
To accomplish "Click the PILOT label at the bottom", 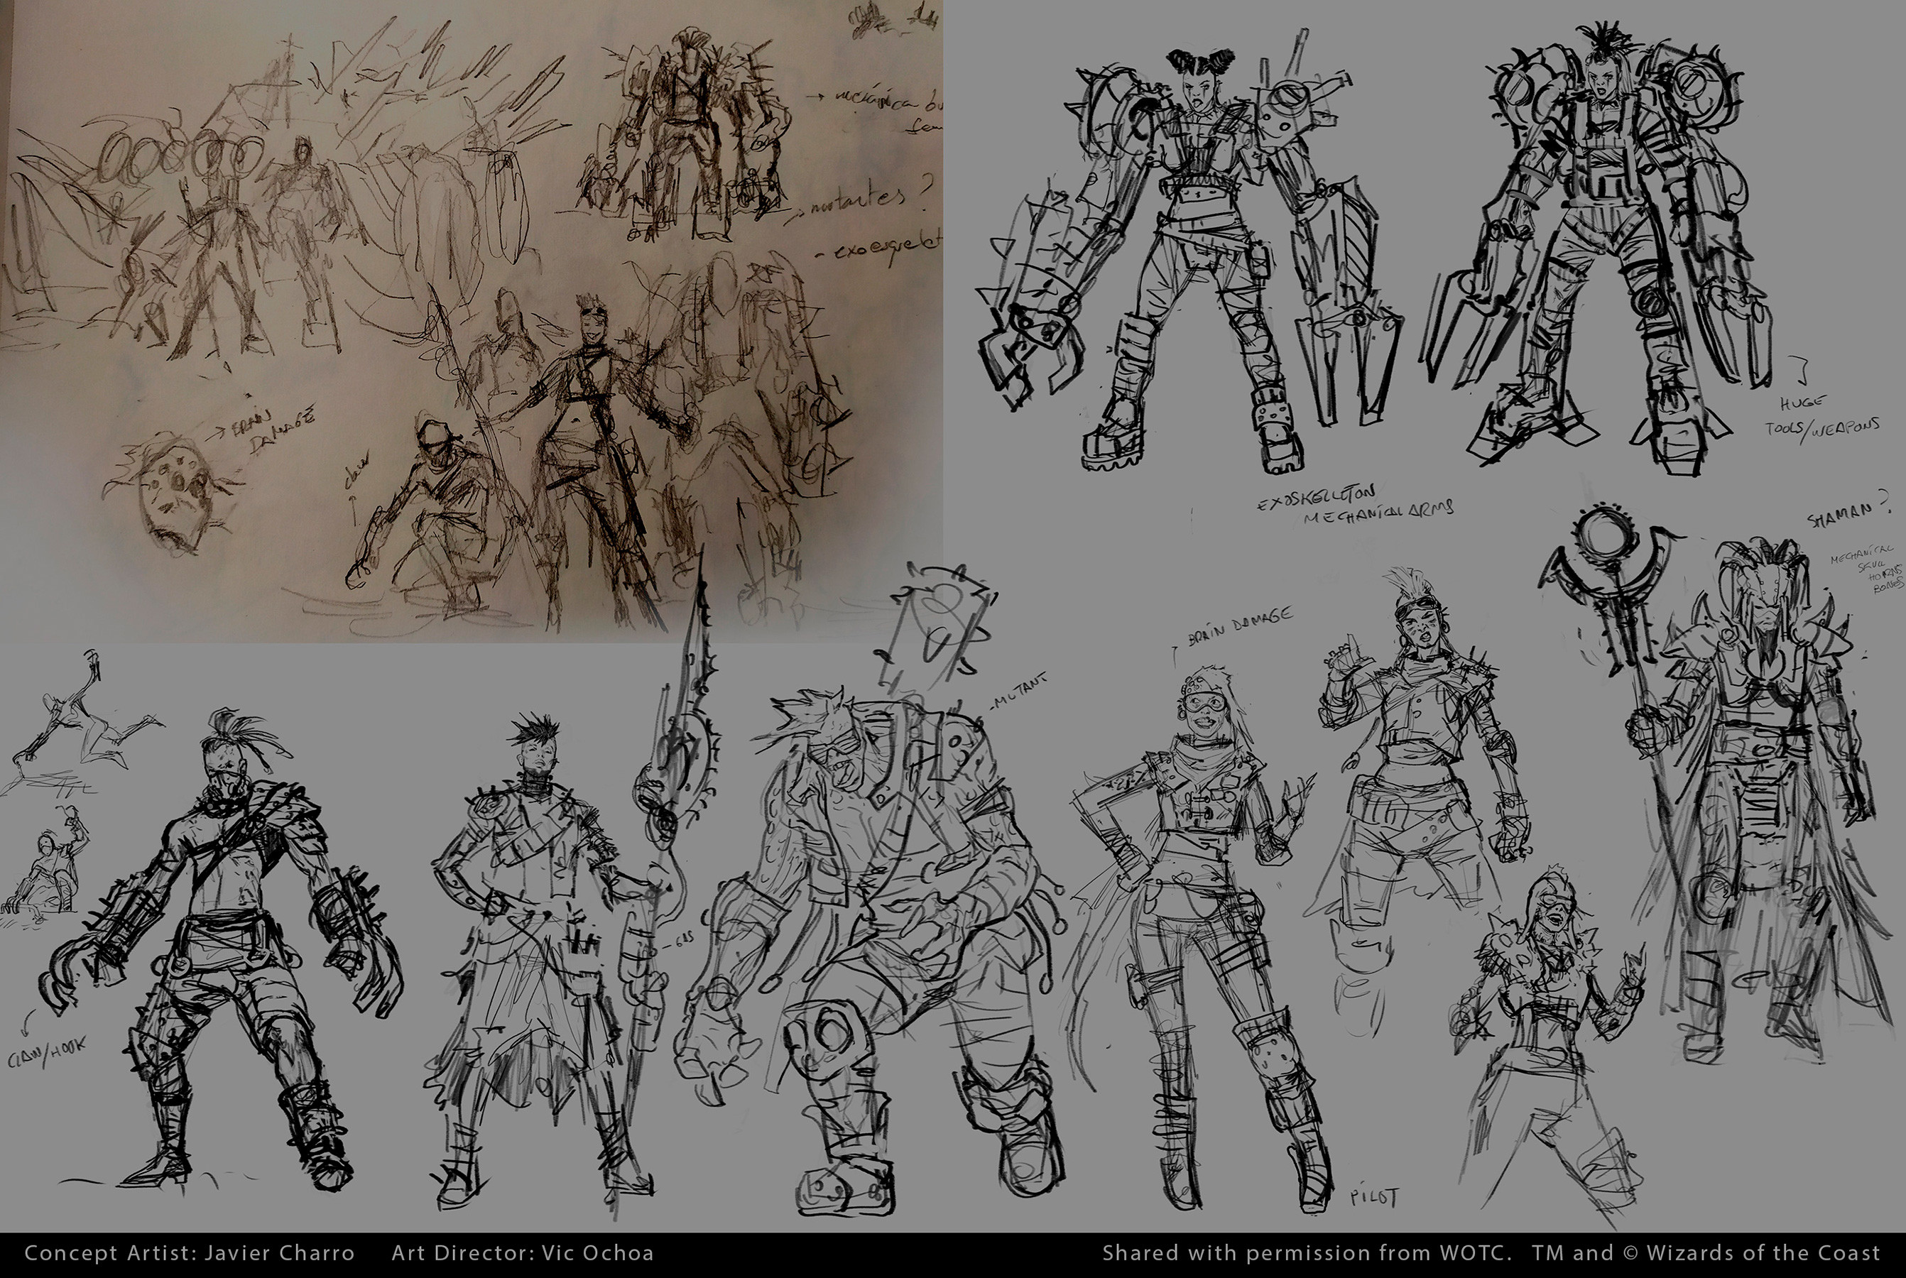I will click(x=1375, y=1197).
